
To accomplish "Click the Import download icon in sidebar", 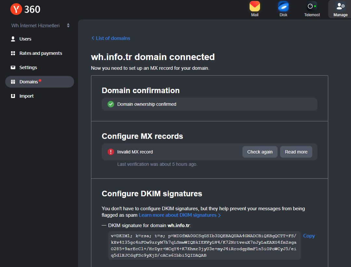I will coord(13,96).
